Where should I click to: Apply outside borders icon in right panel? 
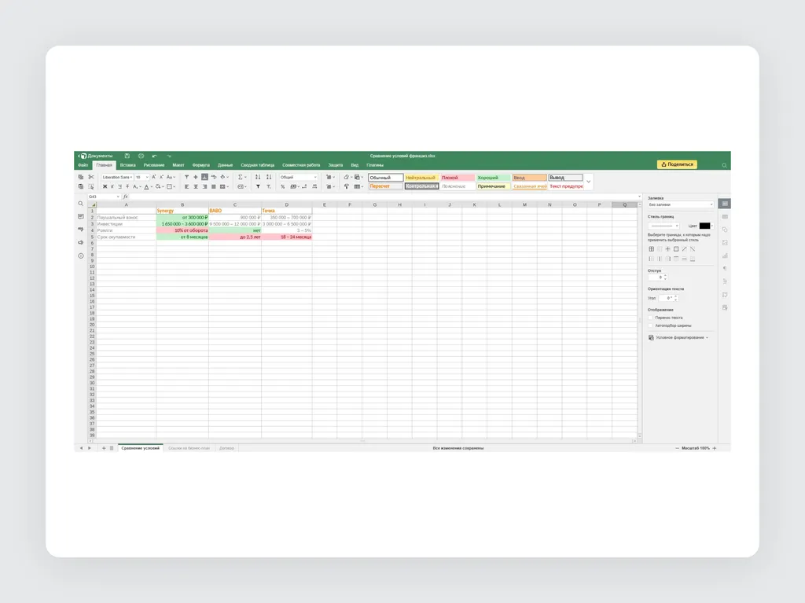pos(676,249)
